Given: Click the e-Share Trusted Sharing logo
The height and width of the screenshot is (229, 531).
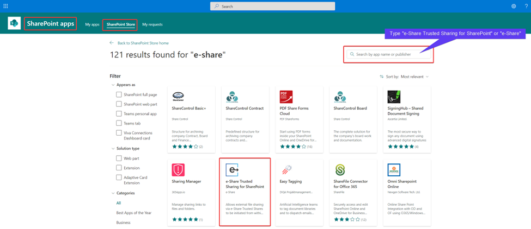Looking at the screenshot, I should (x=233, y=170).
